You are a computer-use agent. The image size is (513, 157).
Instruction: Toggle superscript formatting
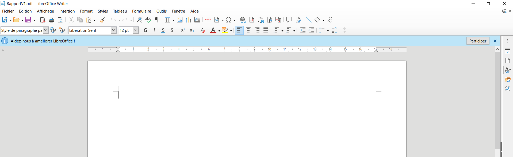[x=183, y=30]
